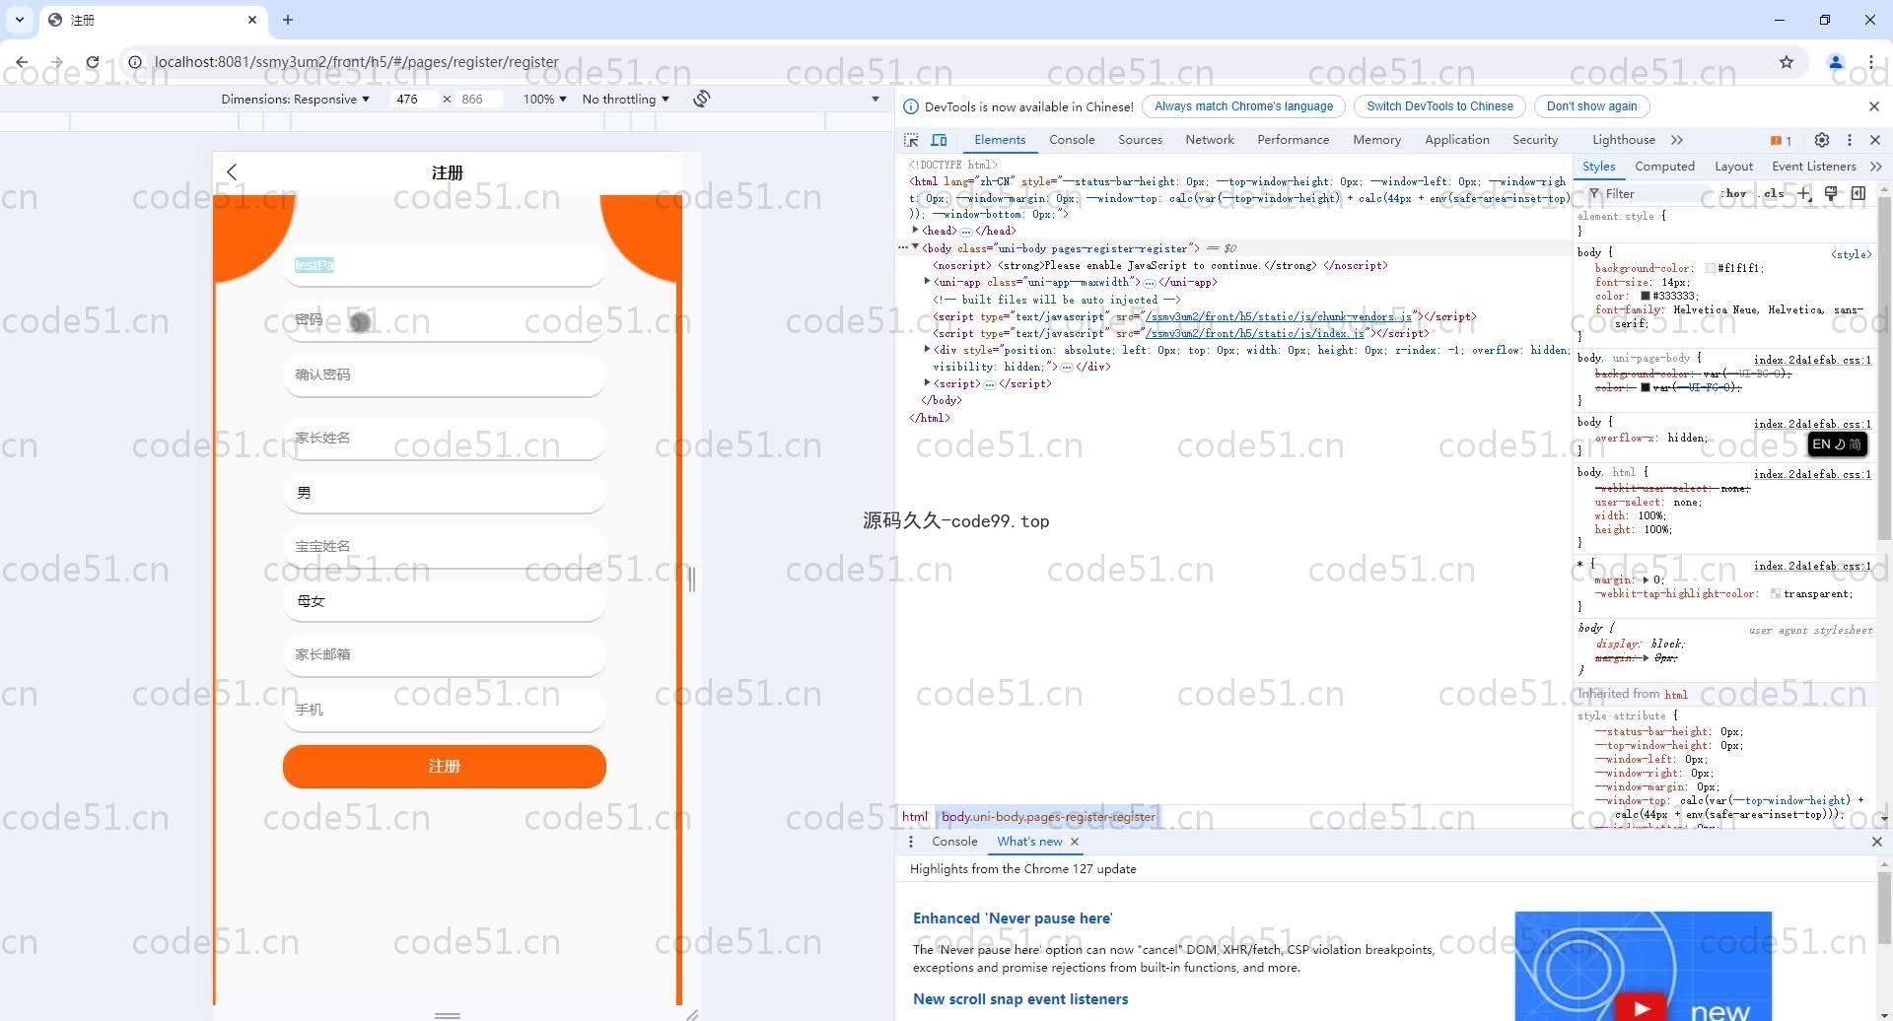Image resolution: width=1893 pixels, height=1021 pixels.
Task: Open the 100% zoom dropdown
Action: click(x=544, y=99)
